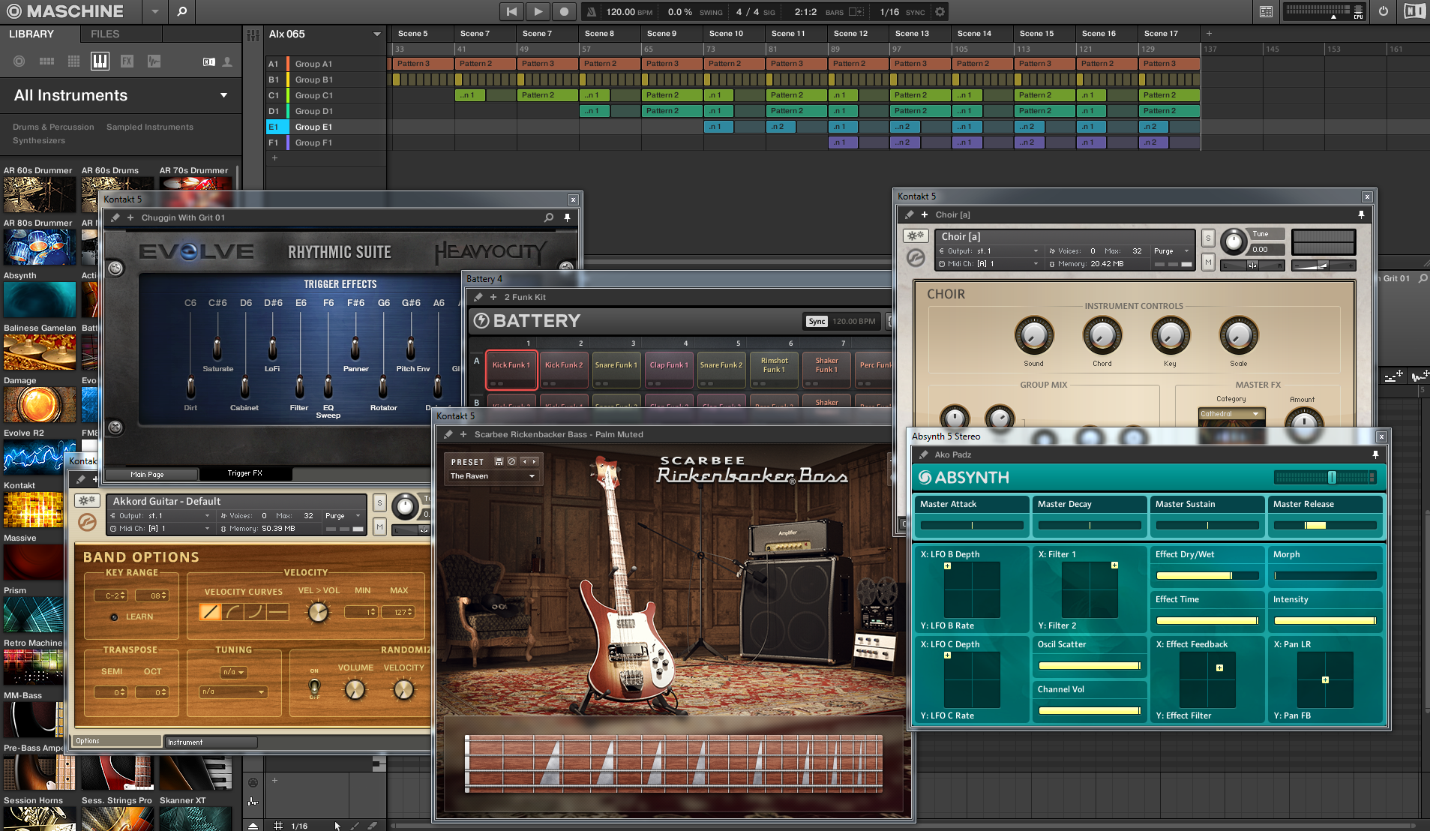Add a new scene with plus icon

[1209, 34]
